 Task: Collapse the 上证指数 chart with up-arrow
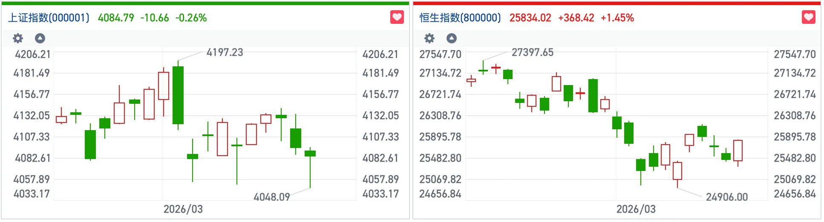(x=40, y=38)
